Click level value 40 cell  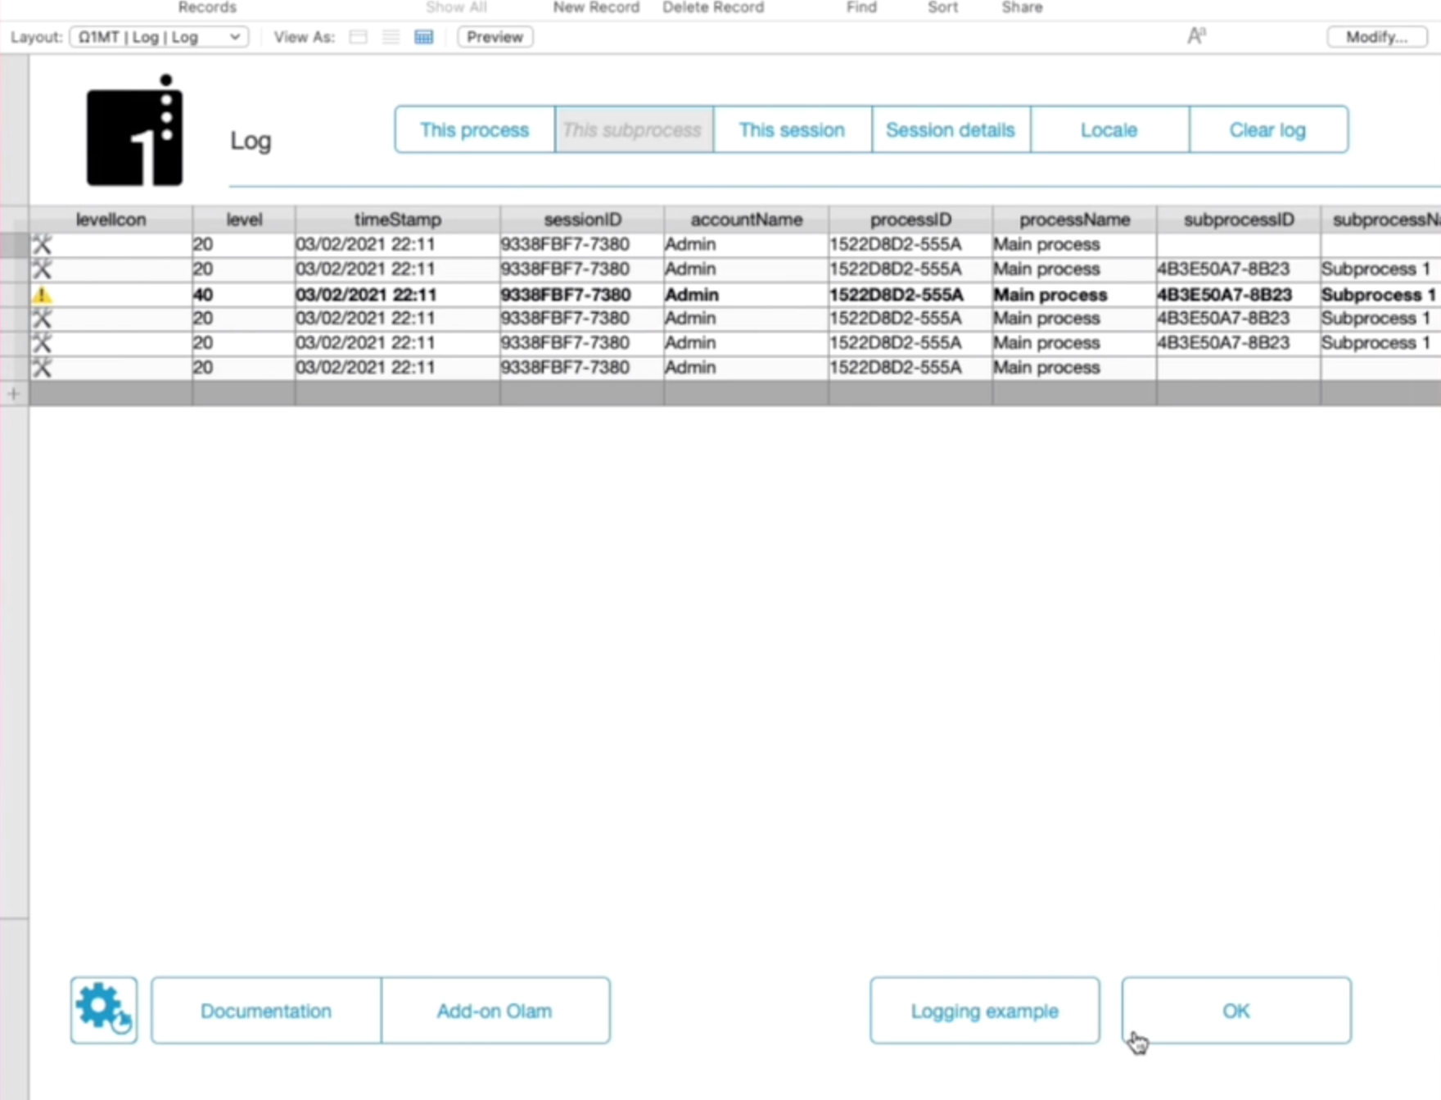click(244, 295)
